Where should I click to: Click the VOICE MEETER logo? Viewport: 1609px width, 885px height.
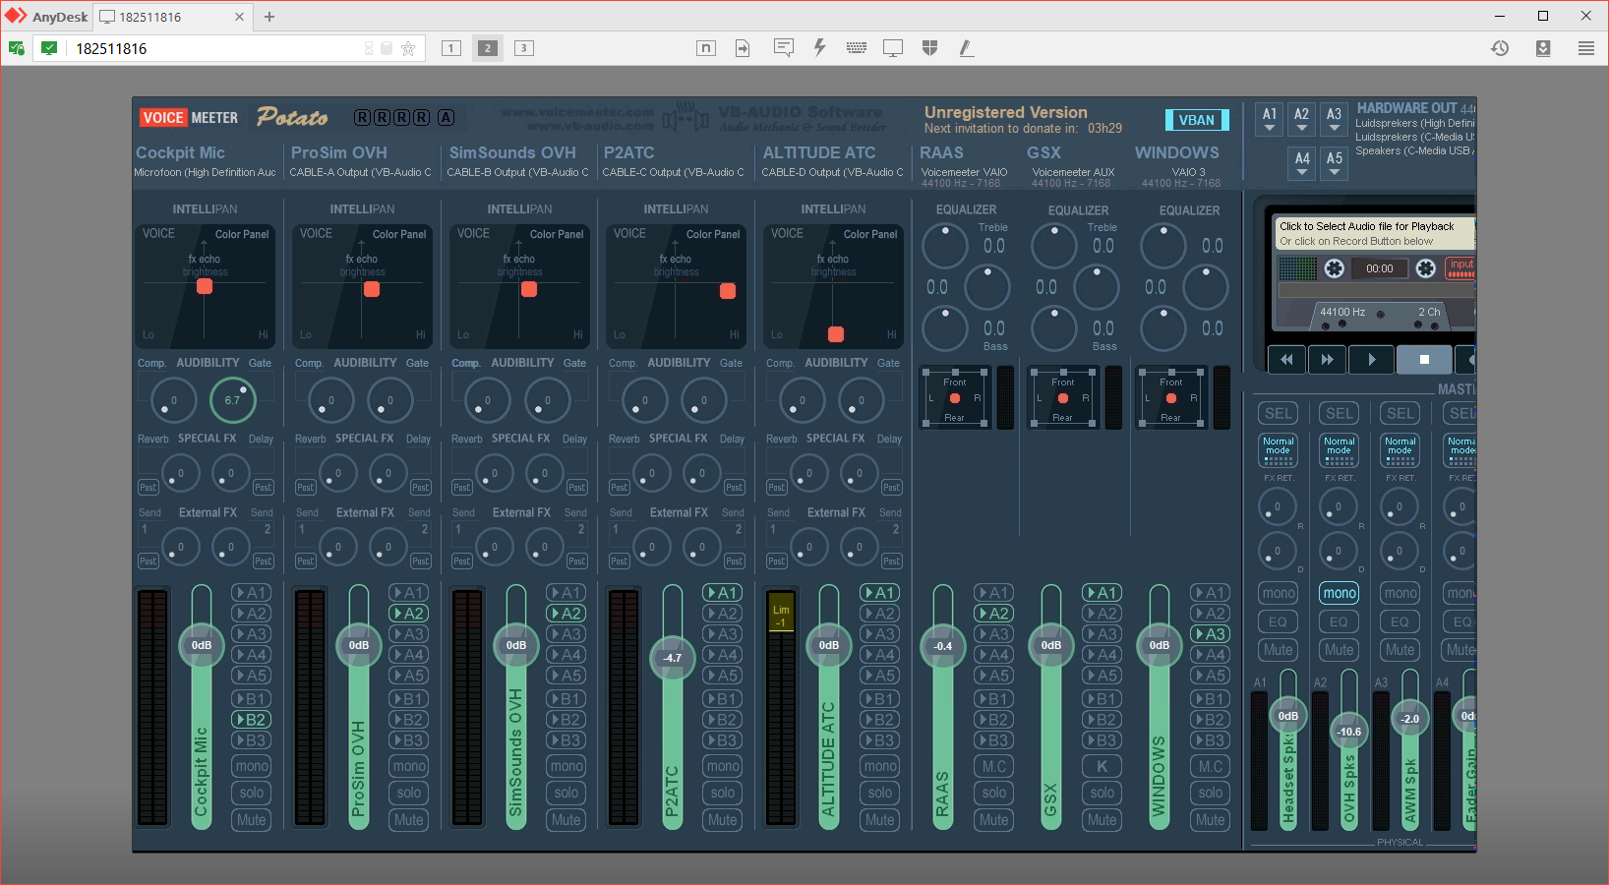pos(189,118)
